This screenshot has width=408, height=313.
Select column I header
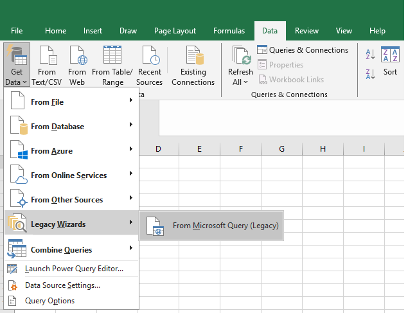click(364, 149)
